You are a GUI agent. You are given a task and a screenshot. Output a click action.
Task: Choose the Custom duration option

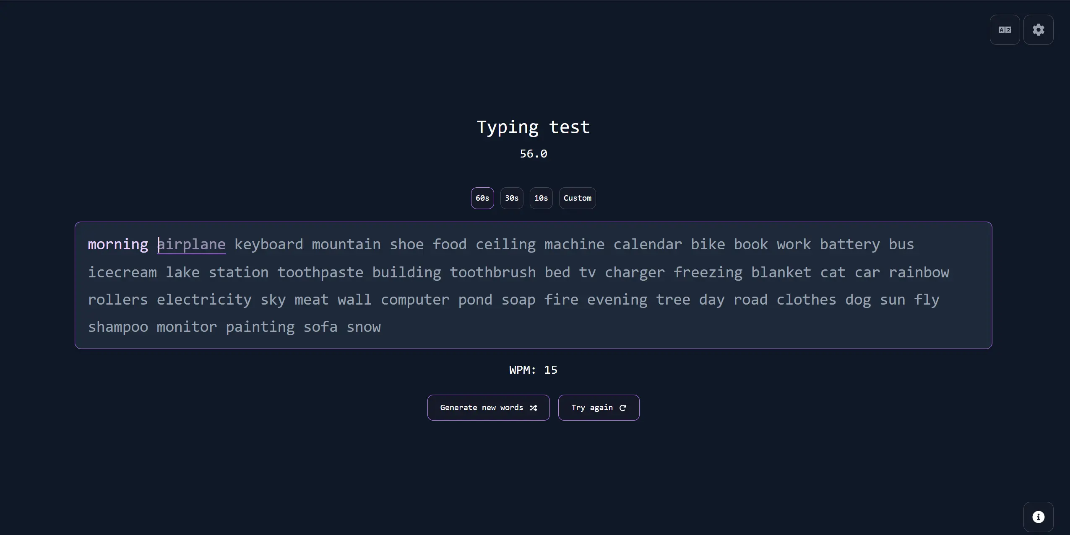tap(577, 198)
